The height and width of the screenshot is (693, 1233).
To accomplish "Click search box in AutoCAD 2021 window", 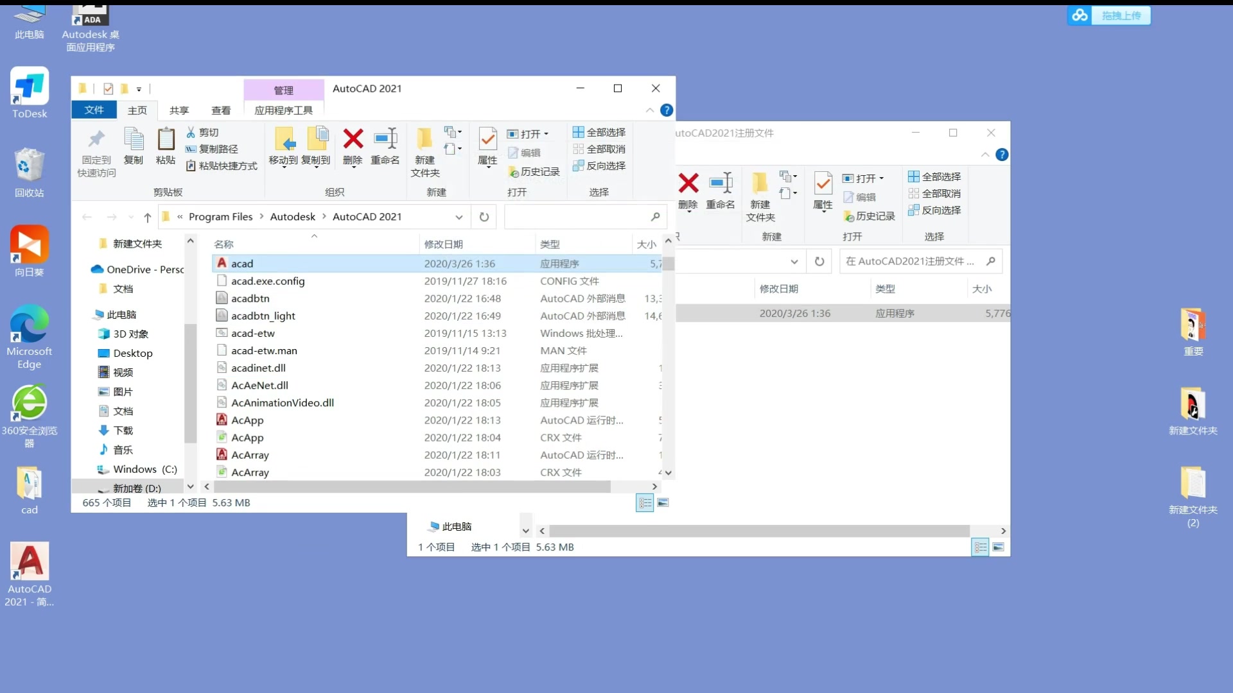I will (585, 217).
